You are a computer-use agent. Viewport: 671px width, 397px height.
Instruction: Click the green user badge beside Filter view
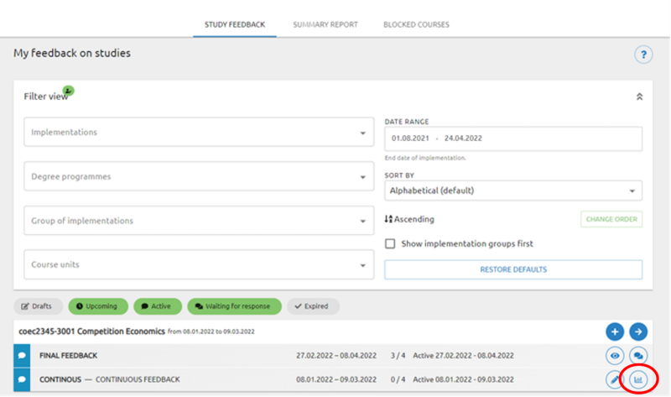(x=68, y=91)
